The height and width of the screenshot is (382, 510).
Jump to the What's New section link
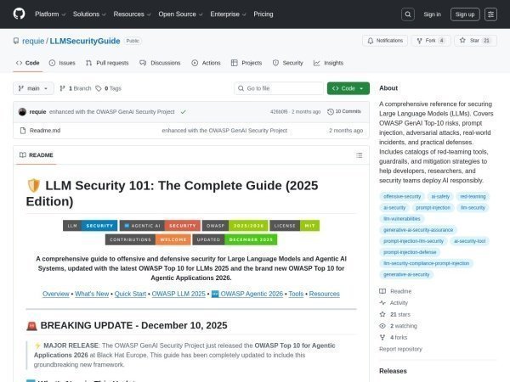[92, 294]
